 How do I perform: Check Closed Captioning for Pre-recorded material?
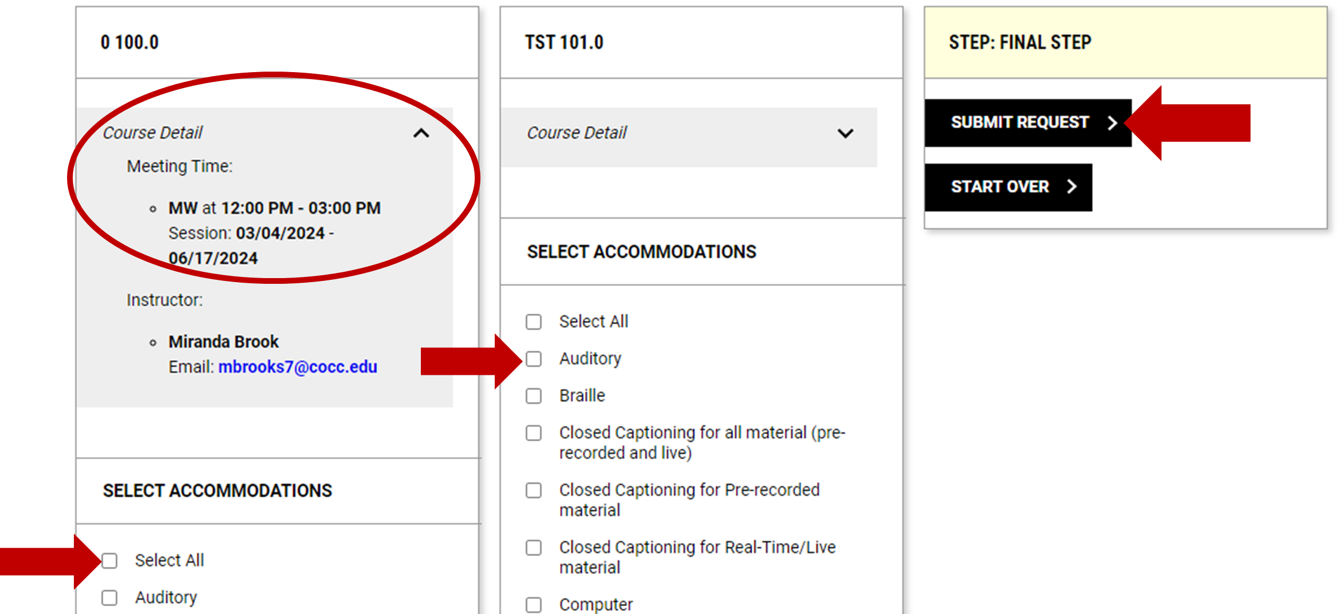click(x=533, y=490)
